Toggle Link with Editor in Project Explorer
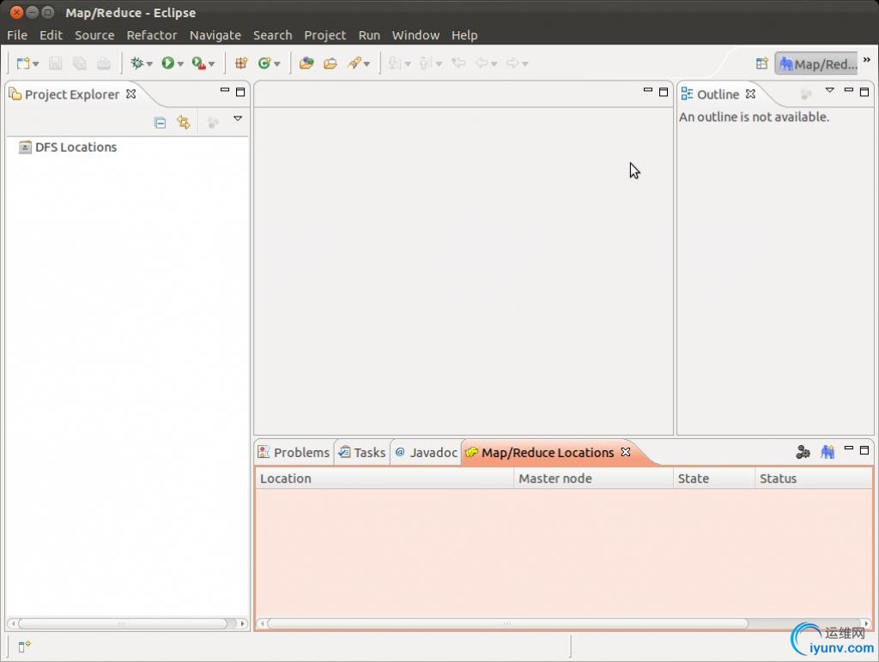This screenshot has width=879, height=662. 184,122
